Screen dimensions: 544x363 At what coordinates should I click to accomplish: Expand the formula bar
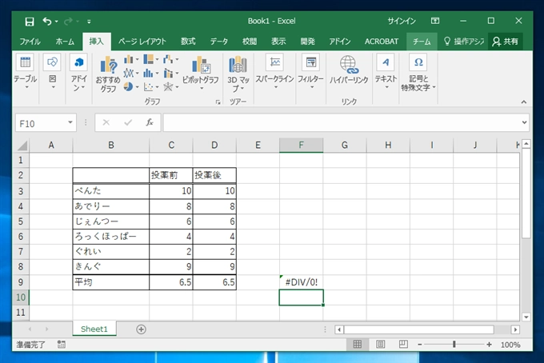[524, 122]
